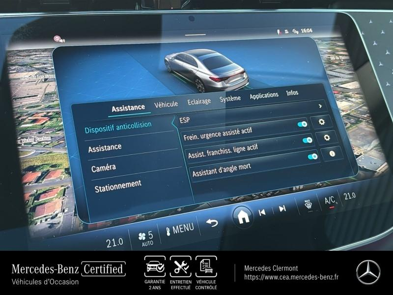Tap the back arrow icon
The width and height of the screenshot is (393, 295).
click(212, 223)
